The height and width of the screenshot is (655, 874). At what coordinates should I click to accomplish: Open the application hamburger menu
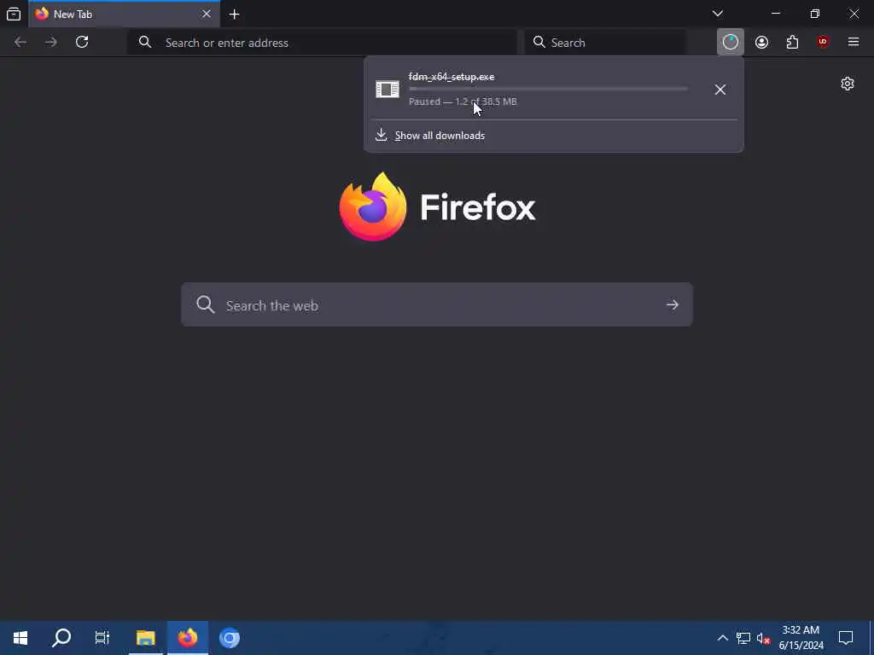854,43
